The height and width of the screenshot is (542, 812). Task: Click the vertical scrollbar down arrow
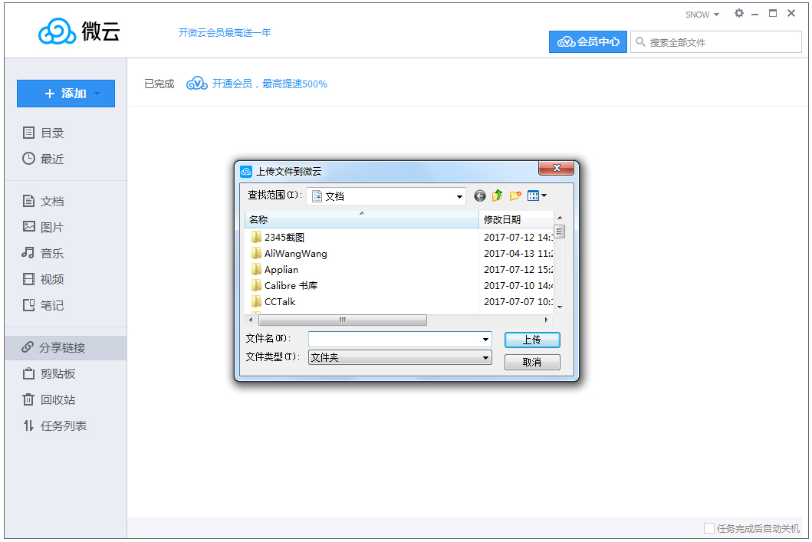[559, 307]
